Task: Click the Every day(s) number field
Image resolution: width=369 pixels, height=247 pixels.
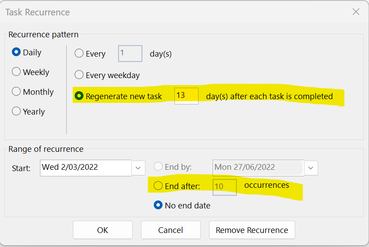Action: click(130, 54)
